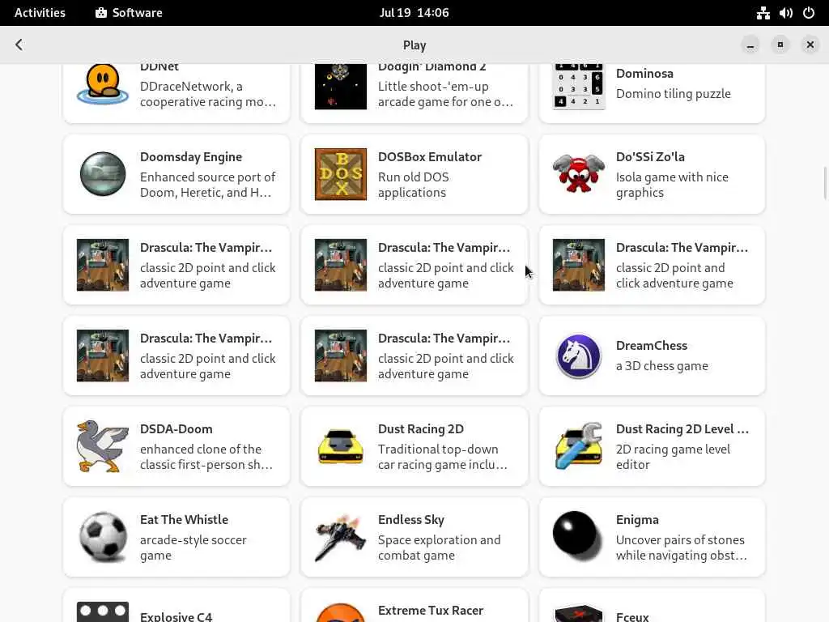Click the volume speaker icon in top bar

coord(785,13)
